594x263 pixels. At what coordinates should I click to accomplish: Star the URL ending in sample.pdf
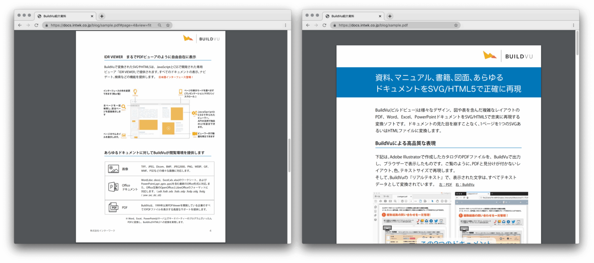coord(456,25)
